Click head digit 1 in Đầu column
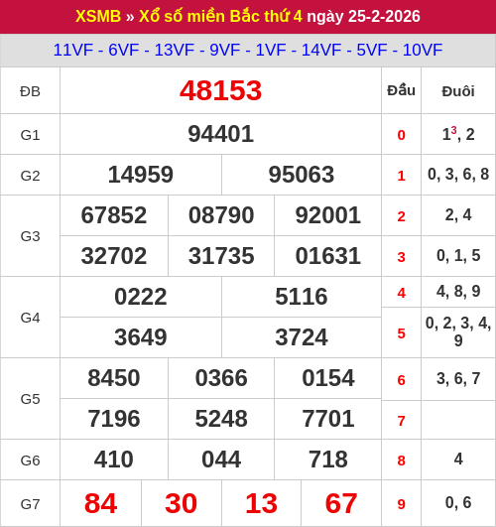 coord(401,176)
